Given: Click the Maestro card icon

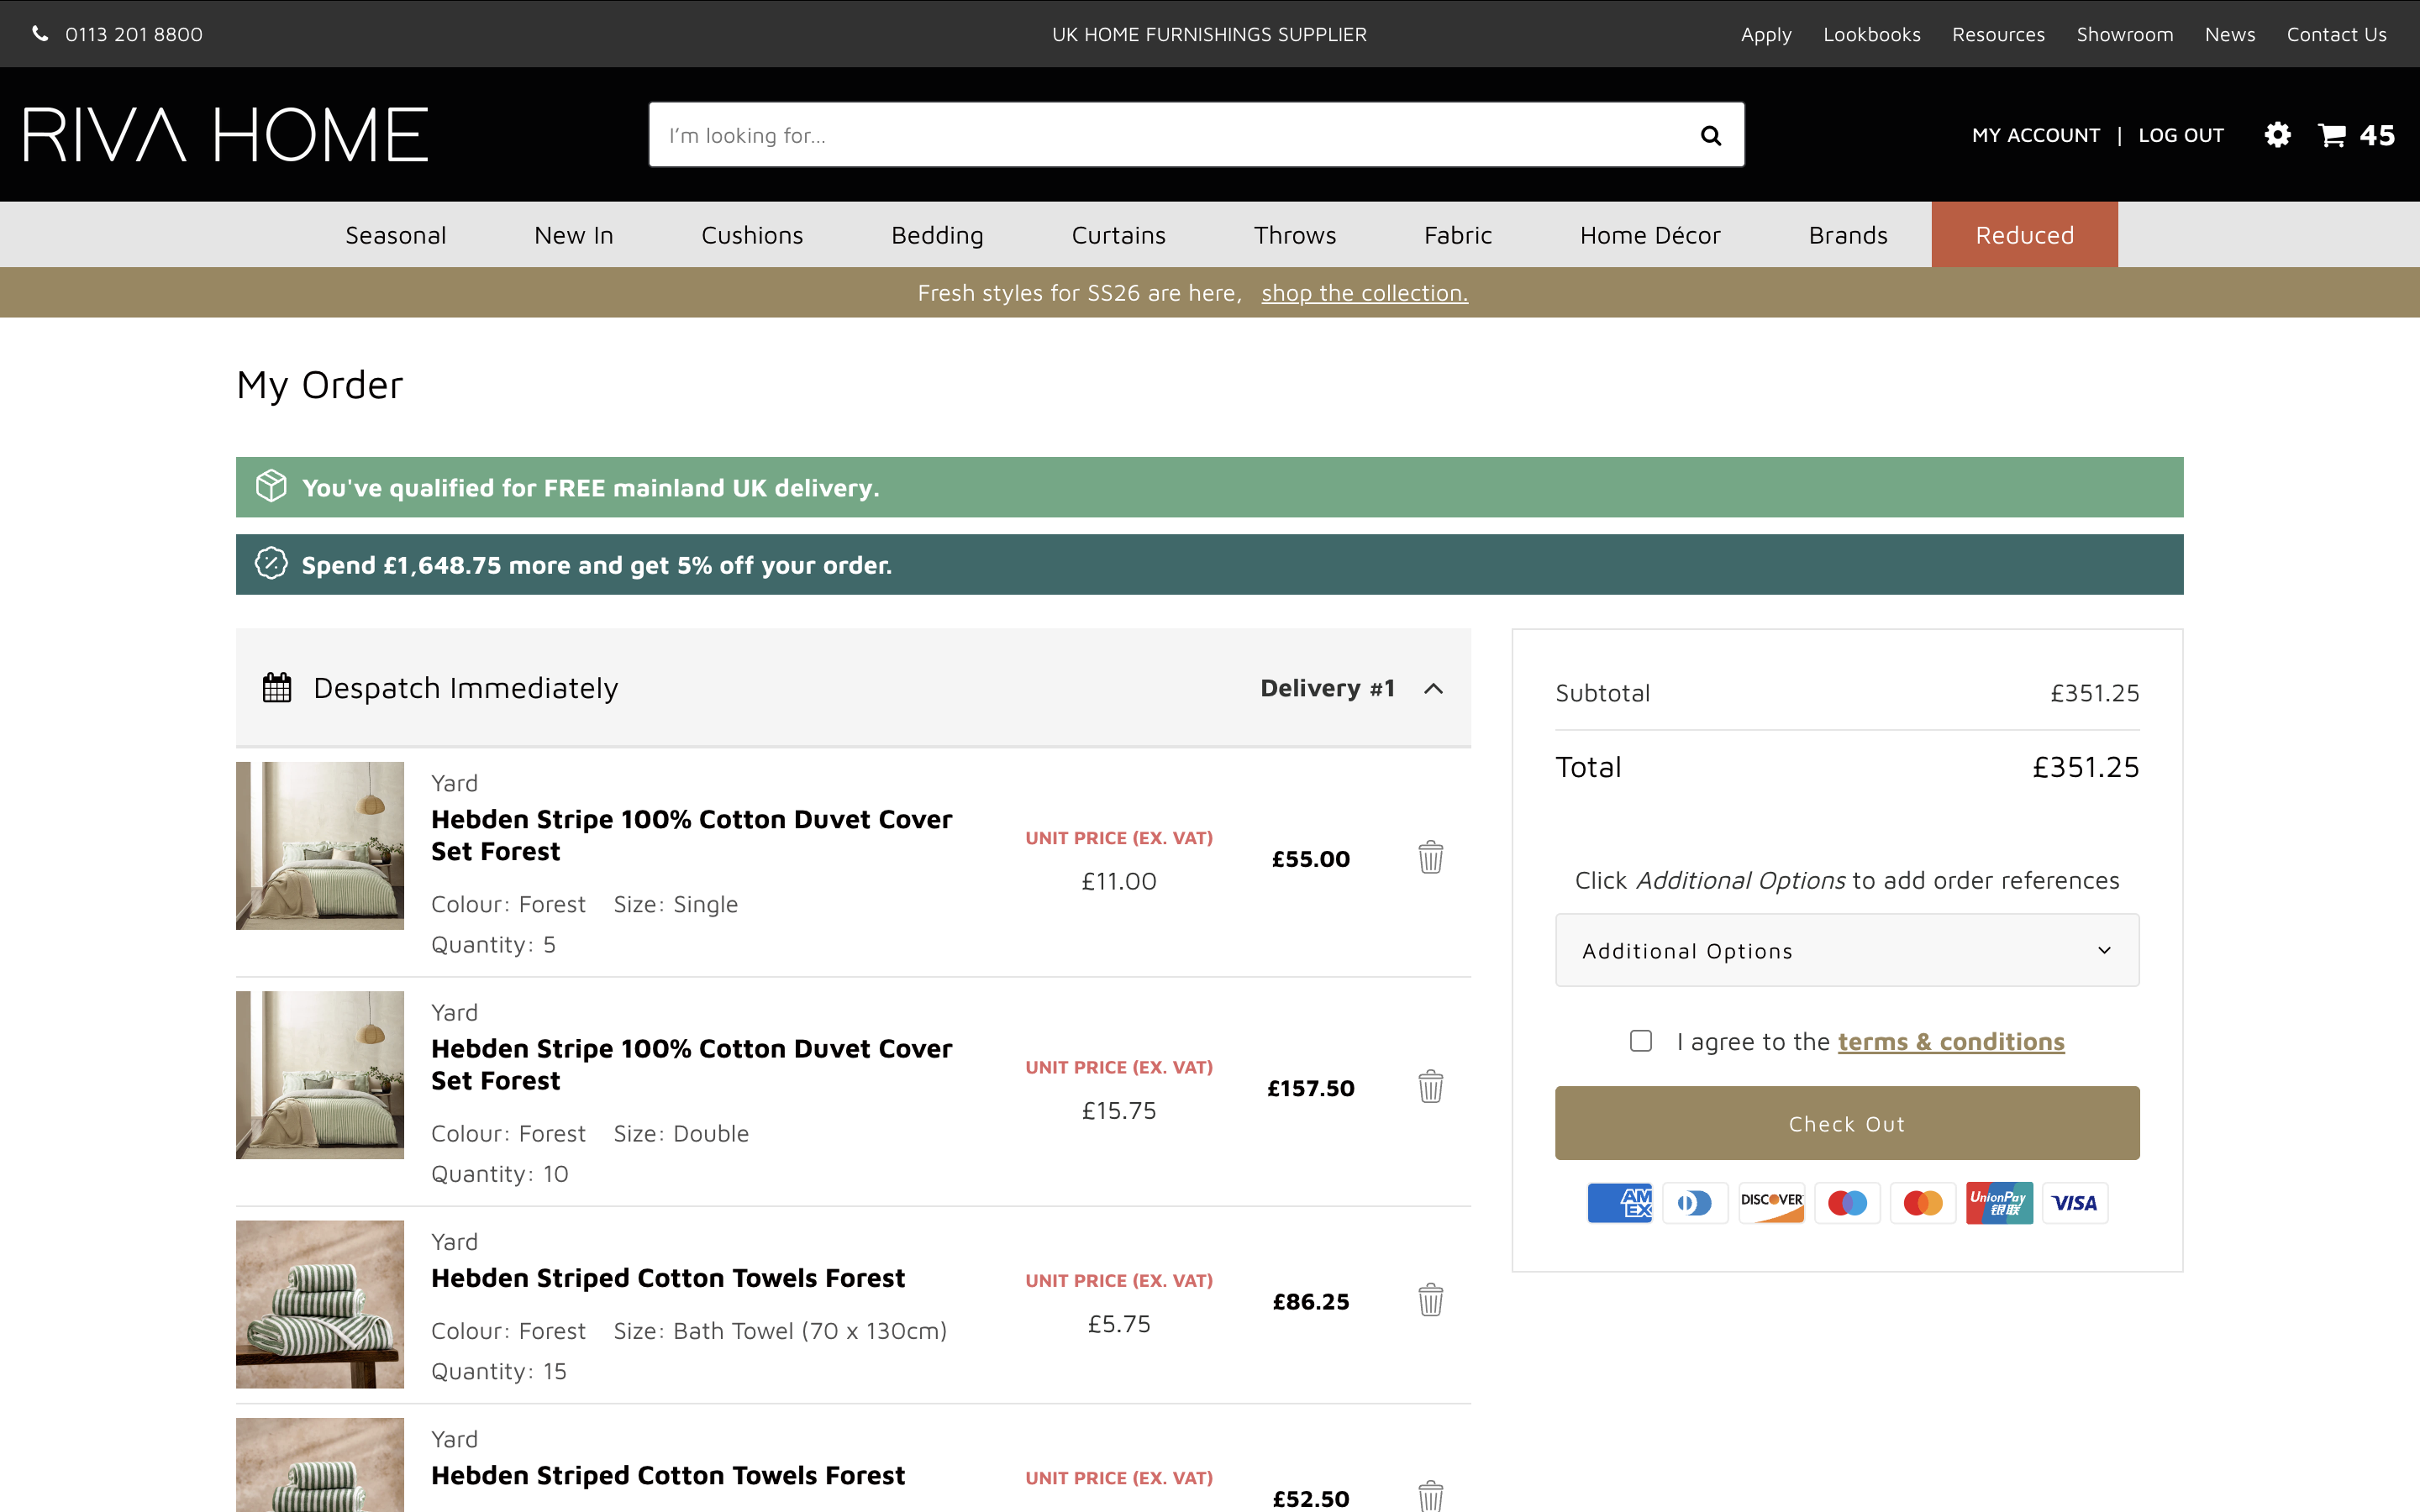Looking at the screenshot, I should [1847, 1203].
